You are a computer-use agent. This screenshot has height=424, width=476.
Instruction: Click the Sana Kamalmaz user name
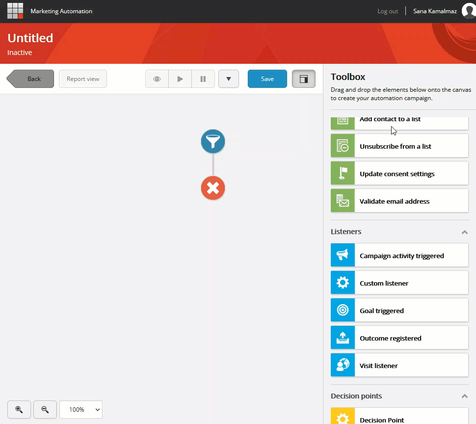pos(435,11)
